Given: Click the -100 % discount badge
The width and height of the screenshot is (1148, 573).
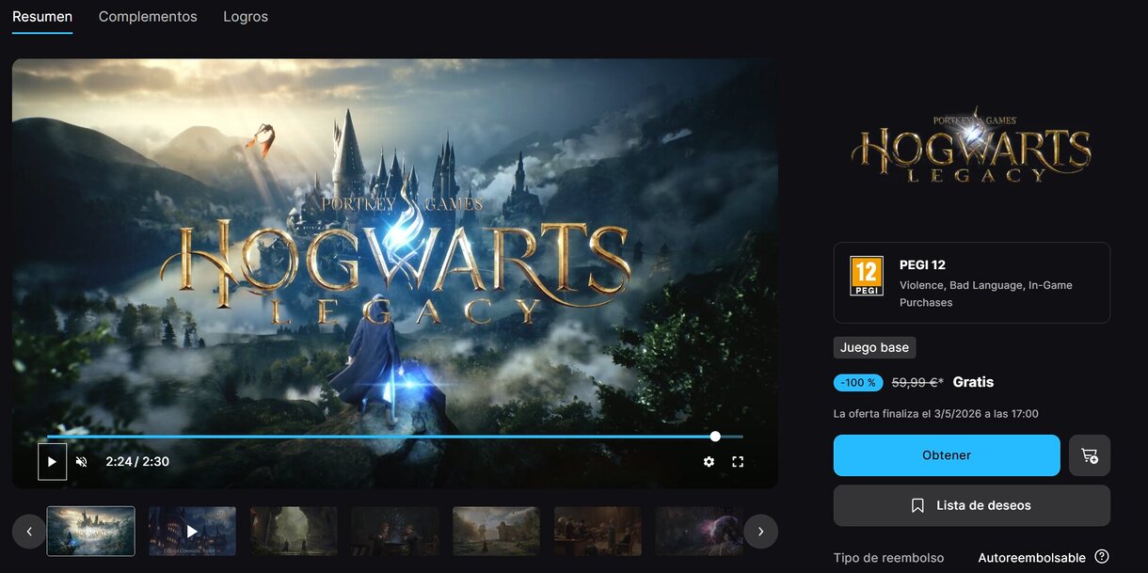Looking at the screenshot, I should [x=858, y=383].
